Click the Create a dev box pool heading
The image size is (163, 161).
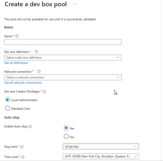[36, 5]
